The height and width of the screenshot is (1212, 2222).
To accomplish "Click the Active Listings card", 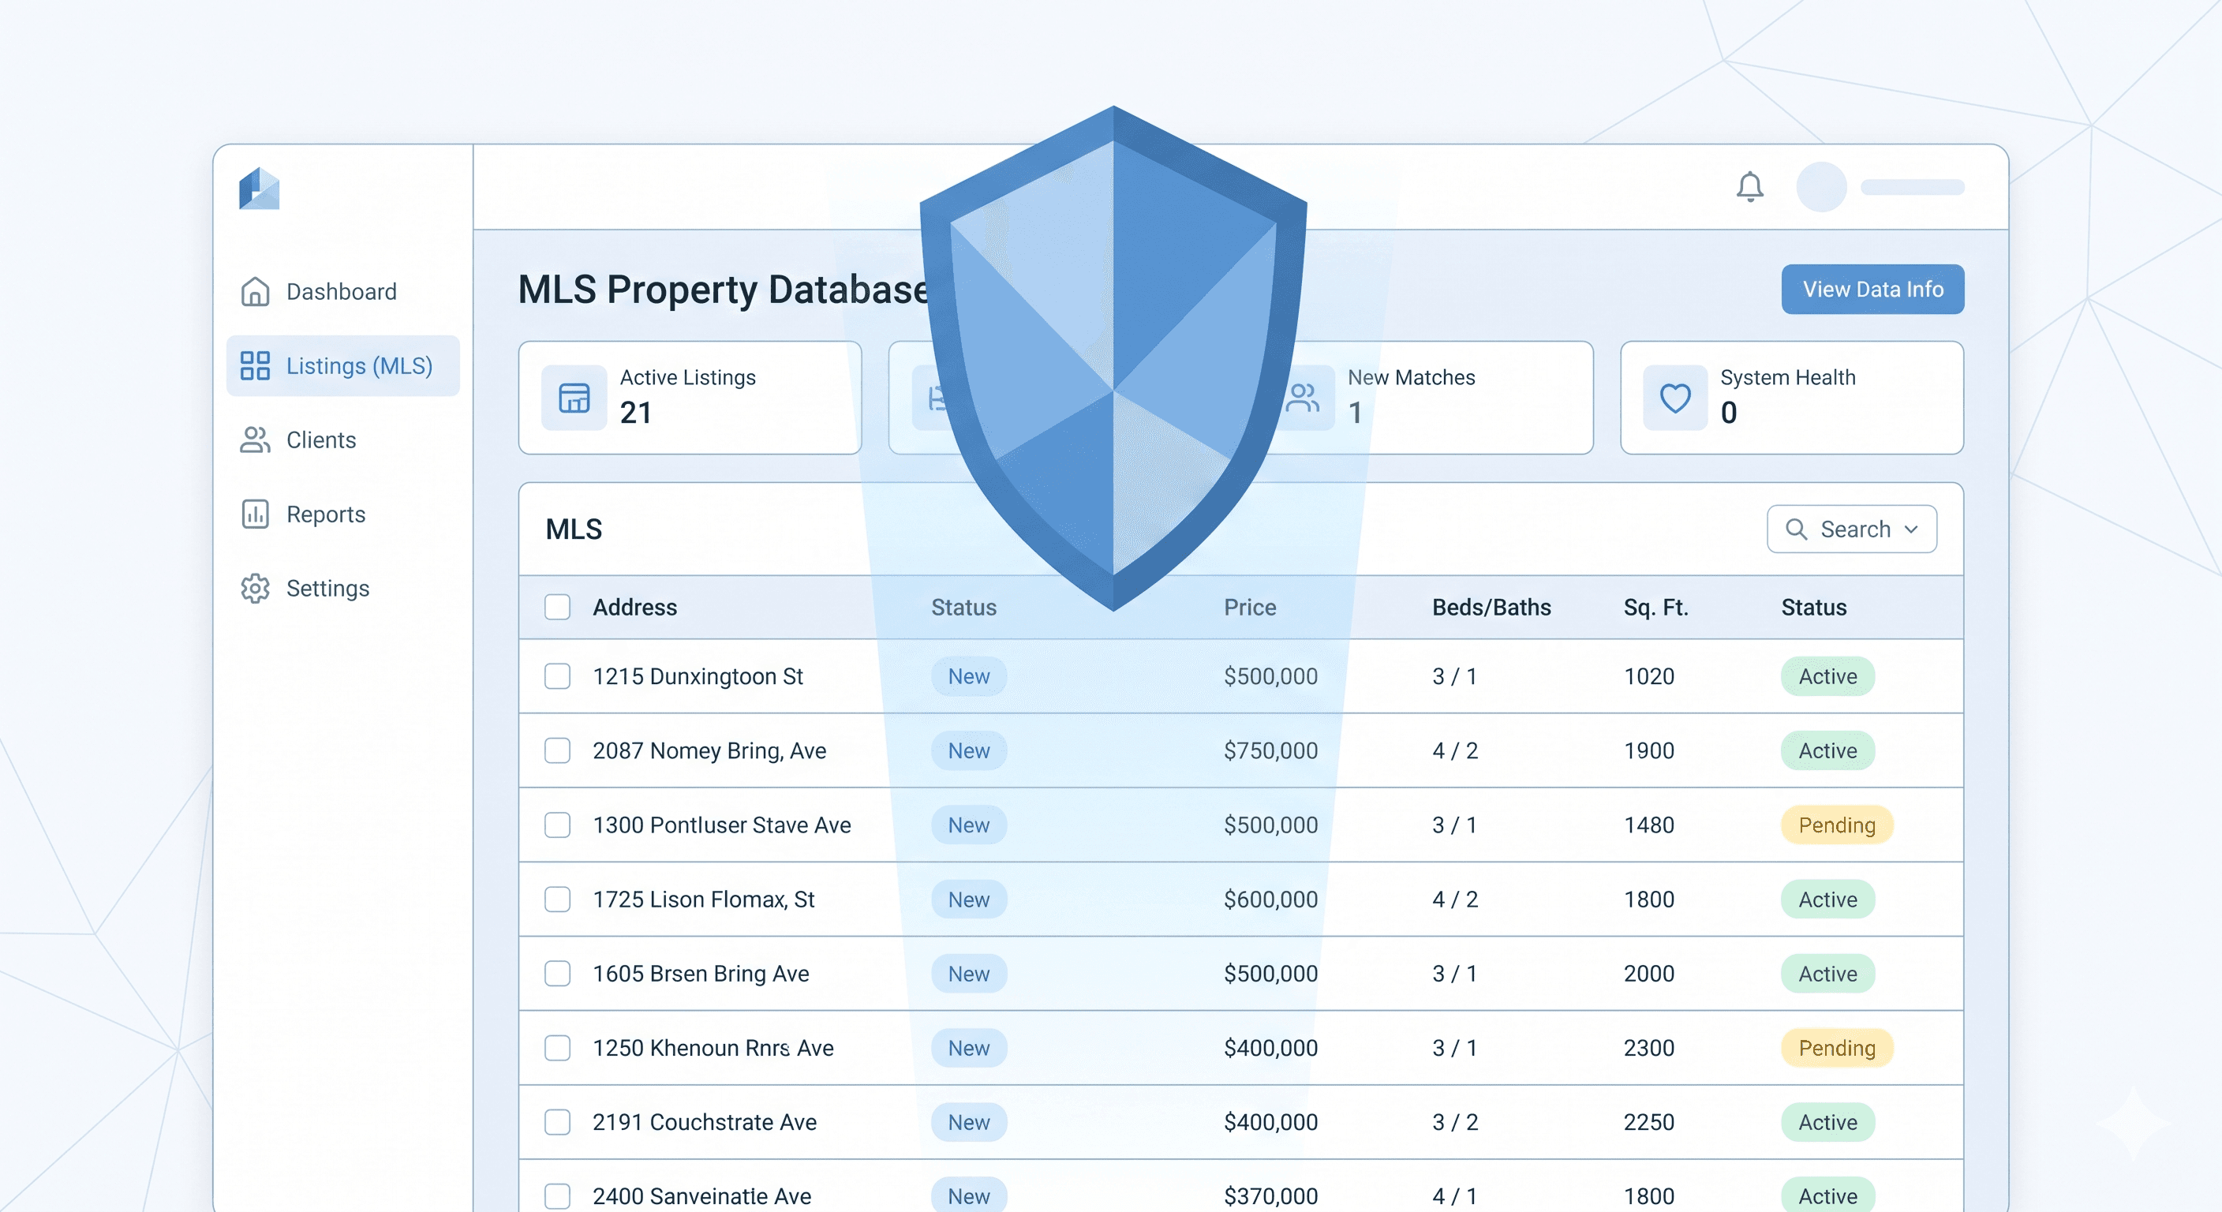I will click(689, 398).
